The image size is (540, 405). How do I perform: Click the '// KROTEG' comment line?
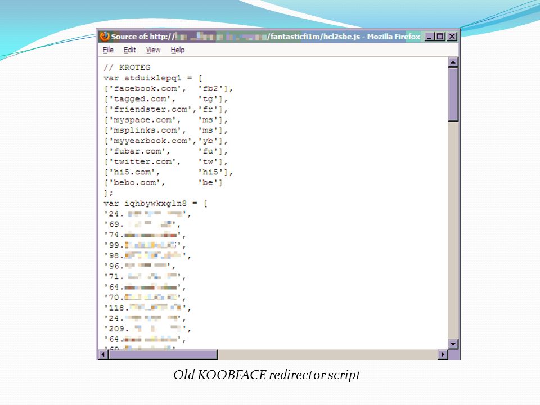(127, 67)
